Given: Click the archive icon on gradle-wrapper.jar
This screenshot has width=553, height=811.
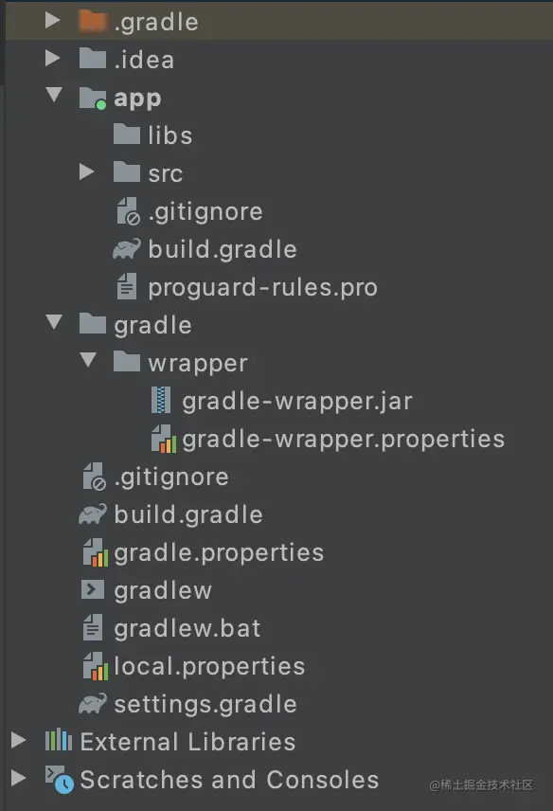Looking at the screenshot, I should pyautogui.click(x=159, y=400).
